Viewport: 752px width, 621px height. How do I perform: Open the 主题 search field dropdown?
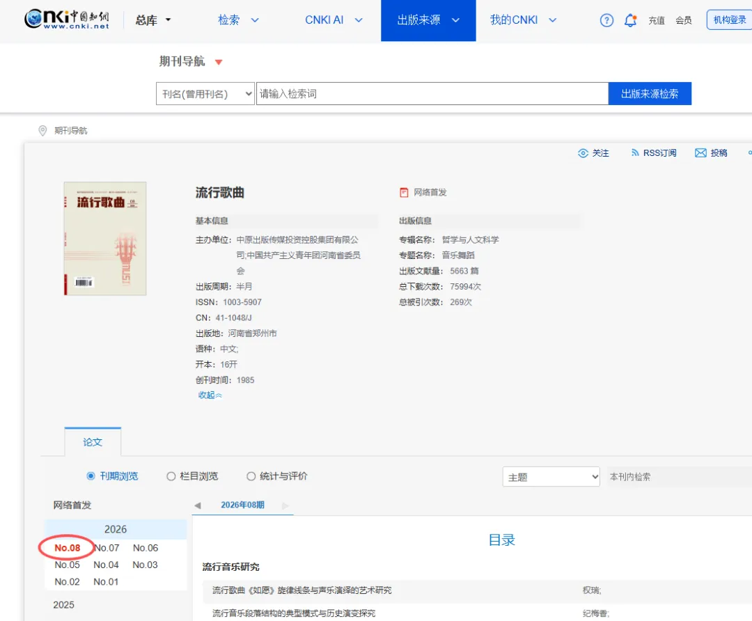[x=551, y=477]
